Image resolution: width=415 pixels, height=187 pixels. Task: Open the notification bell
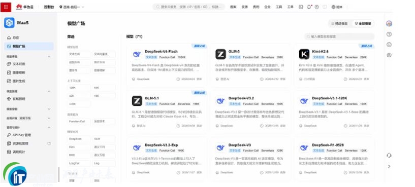point(309,7)
